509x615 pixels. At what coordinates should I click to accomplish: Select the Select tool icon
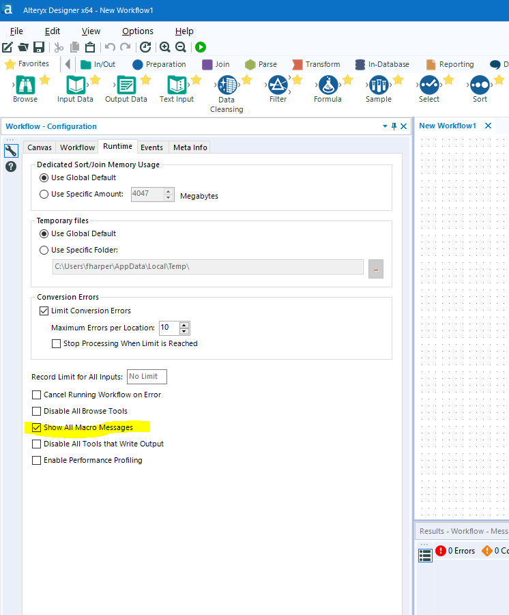(429, 85)
